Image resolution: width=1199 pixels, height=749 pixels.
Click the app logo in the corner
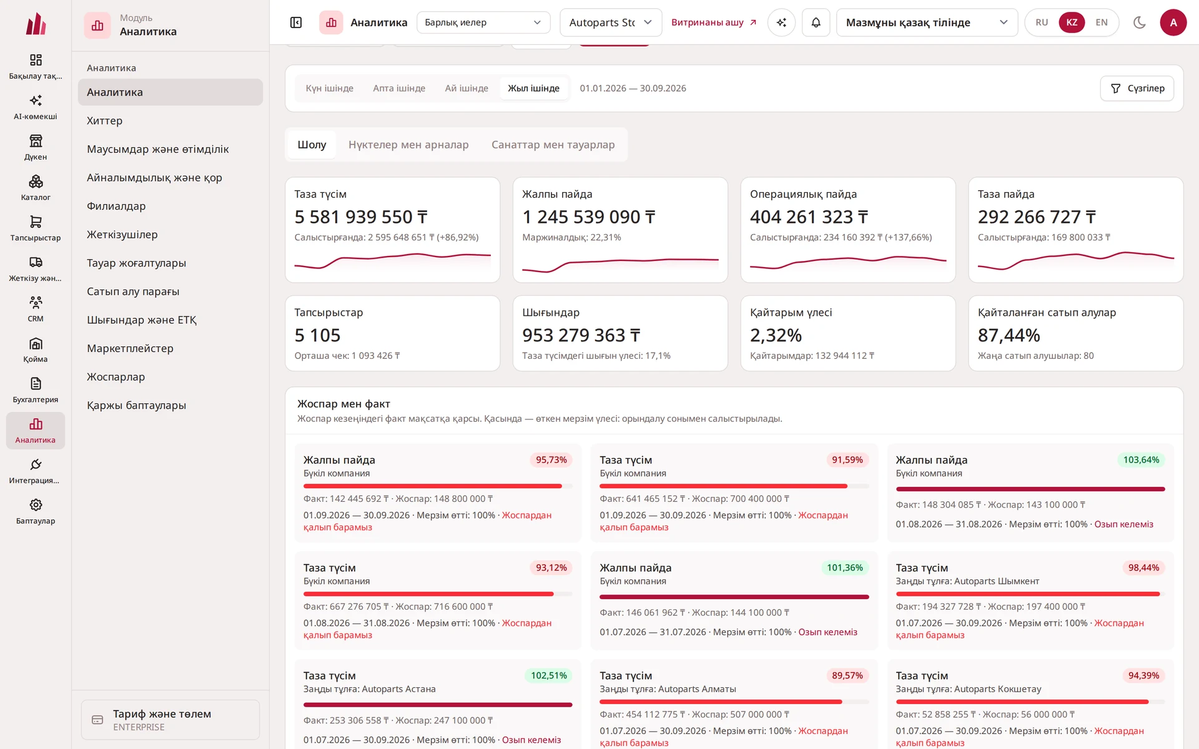coord(36,24)
